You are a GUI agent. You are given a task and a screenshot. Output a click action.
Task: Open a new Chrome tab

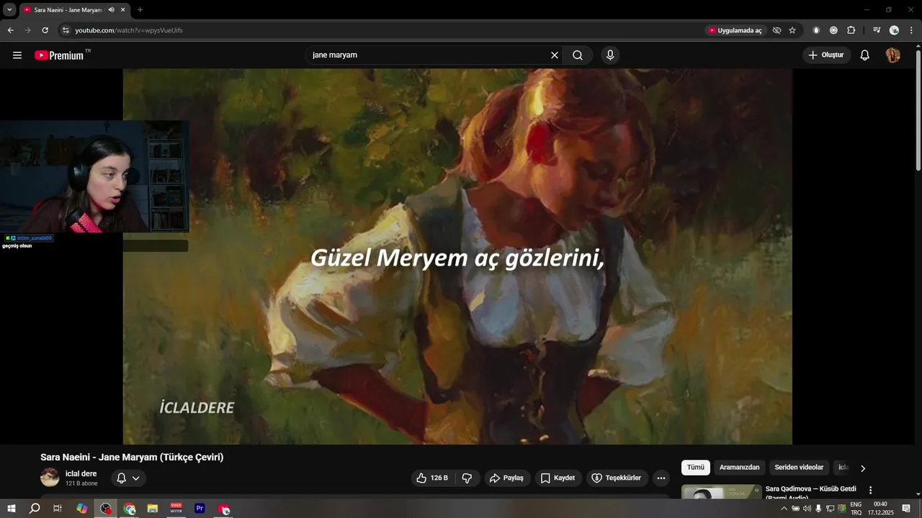pos(140,9)
